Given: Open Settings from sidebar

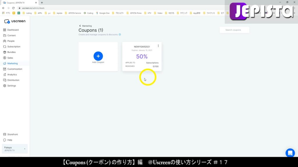Looking at the screenshot, I should pyautogui.click(x=12, y=86).
